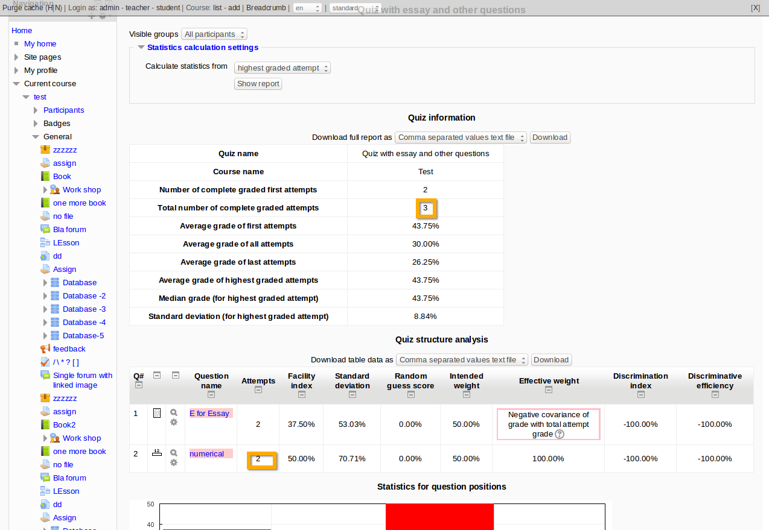Expand the Badges tree node
The width and height of the screenshot is (769, 530).
tap(36, 124)
